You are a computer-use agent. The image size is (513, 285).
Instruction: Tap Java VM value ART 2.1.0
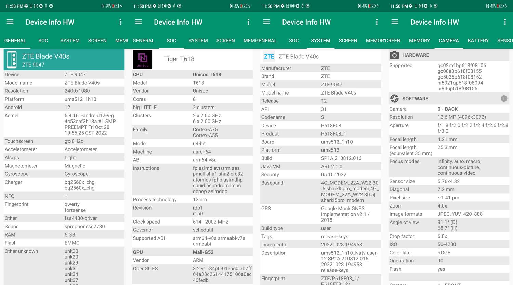332,167
